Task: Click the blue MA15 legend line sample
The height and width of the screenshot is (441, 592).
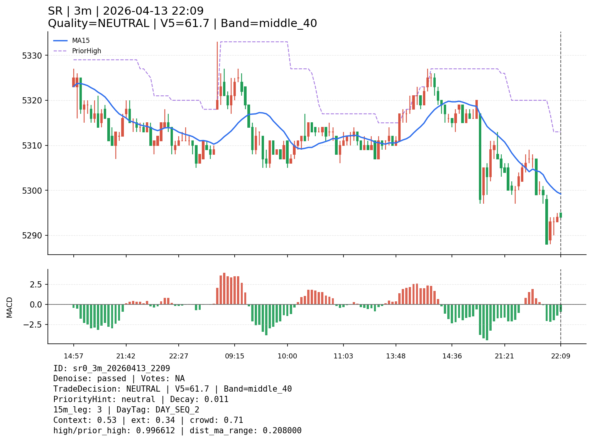Action: [60, 41]
